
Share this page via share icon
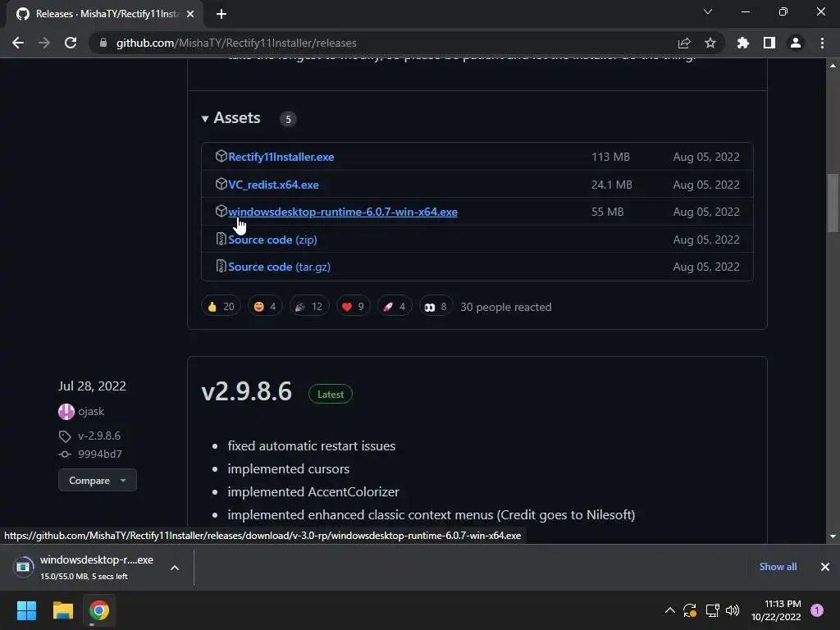(684, 43)
